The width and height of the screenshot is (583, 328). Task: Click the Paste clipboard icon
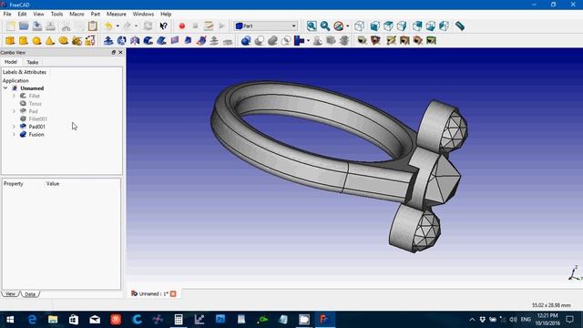pos(93,26)
